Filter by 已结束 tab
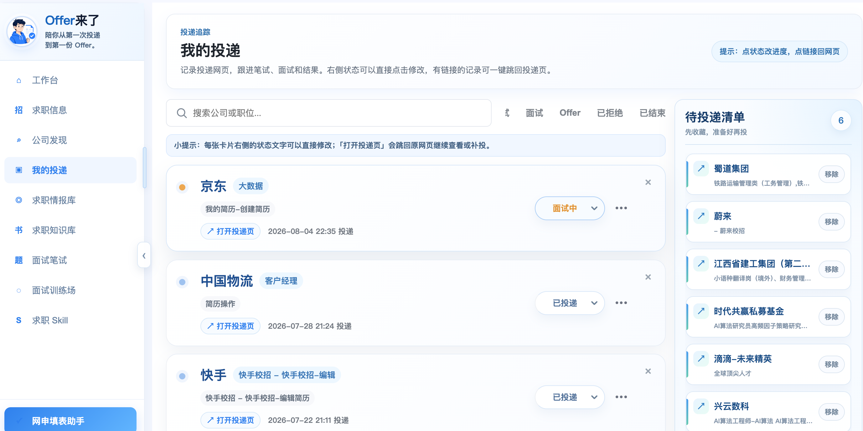This screenshot has height=431, width=863. coord(652,113)
